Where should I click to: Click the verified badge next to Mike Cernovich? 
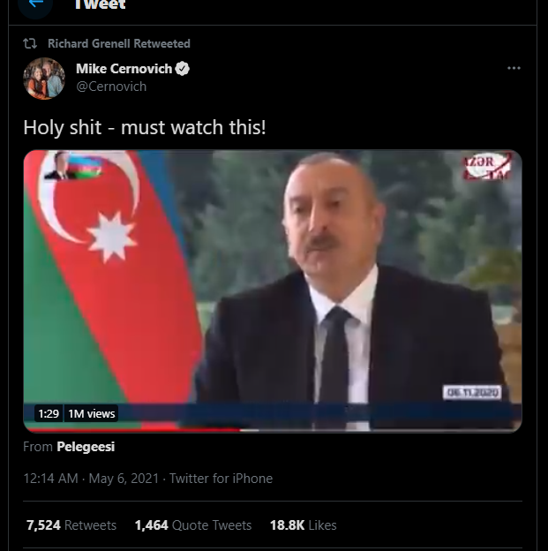coord(183,69)
